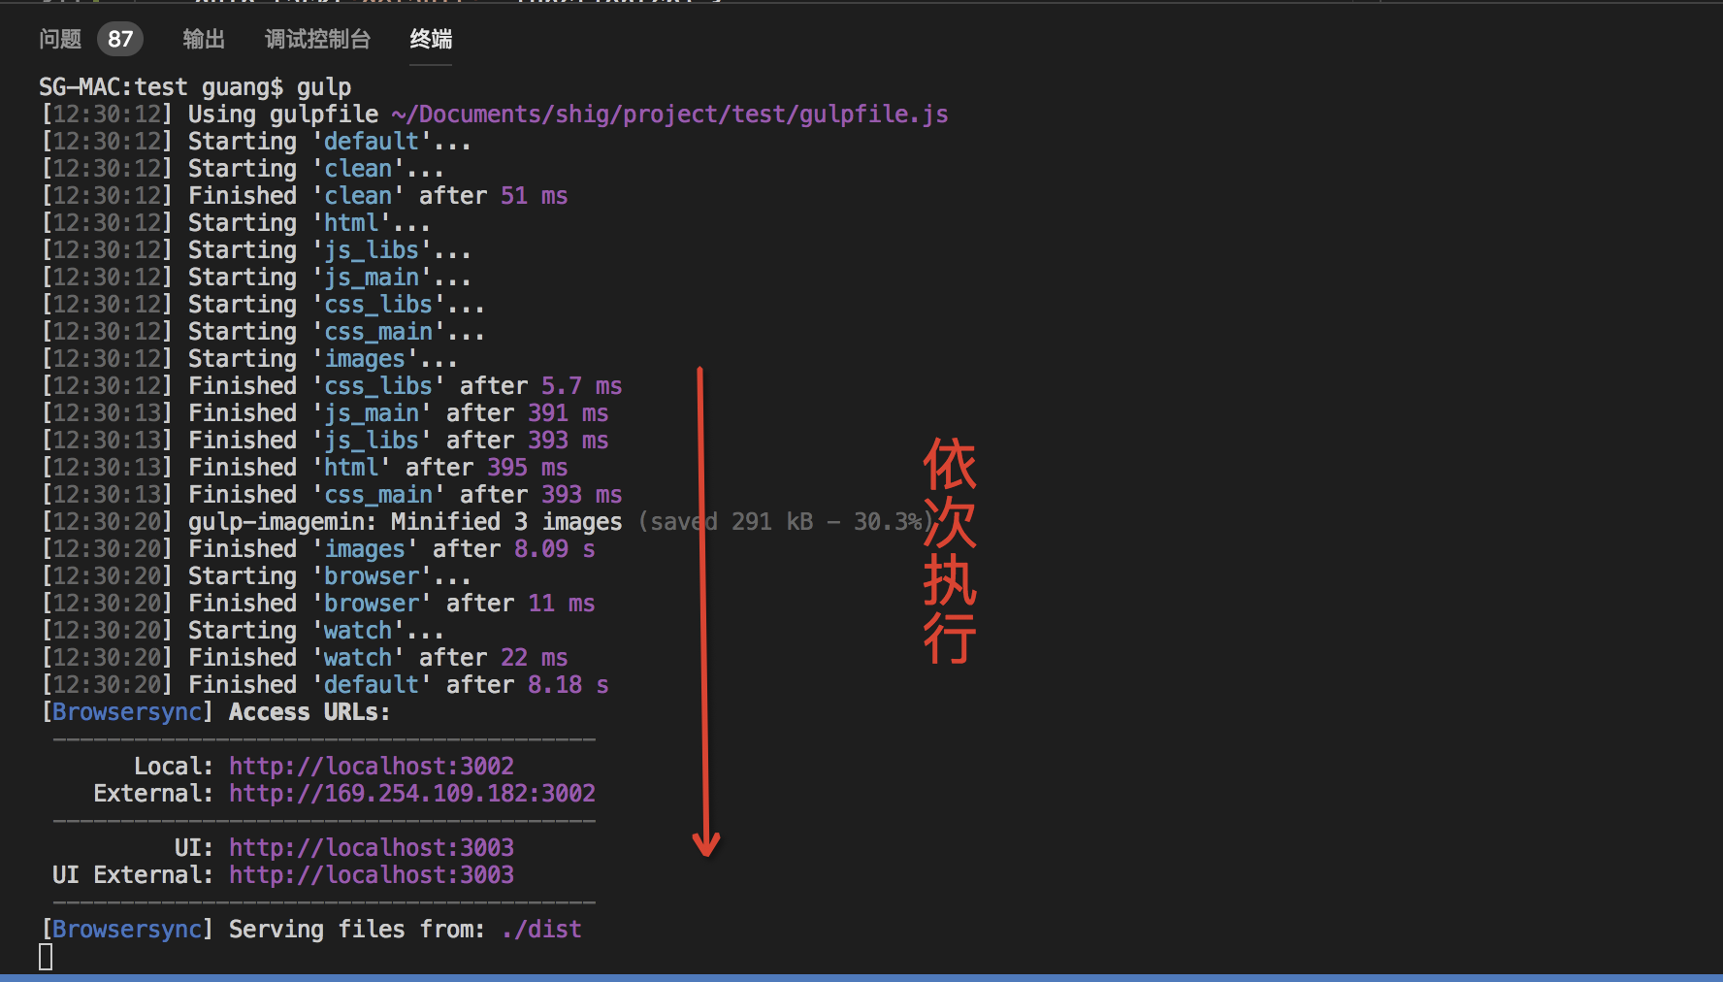
Task: Click the Starting 'default' log line
Action: (x=256, y=142)
